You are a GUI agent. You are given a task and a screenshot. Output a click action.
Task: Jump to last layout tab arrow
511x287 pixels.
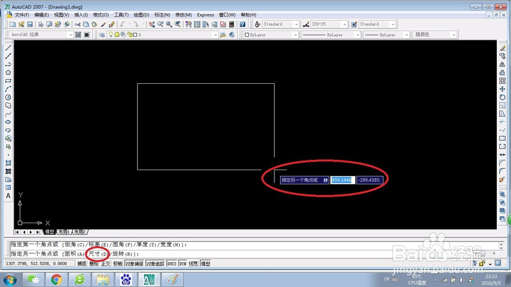[x=38, y=232]
